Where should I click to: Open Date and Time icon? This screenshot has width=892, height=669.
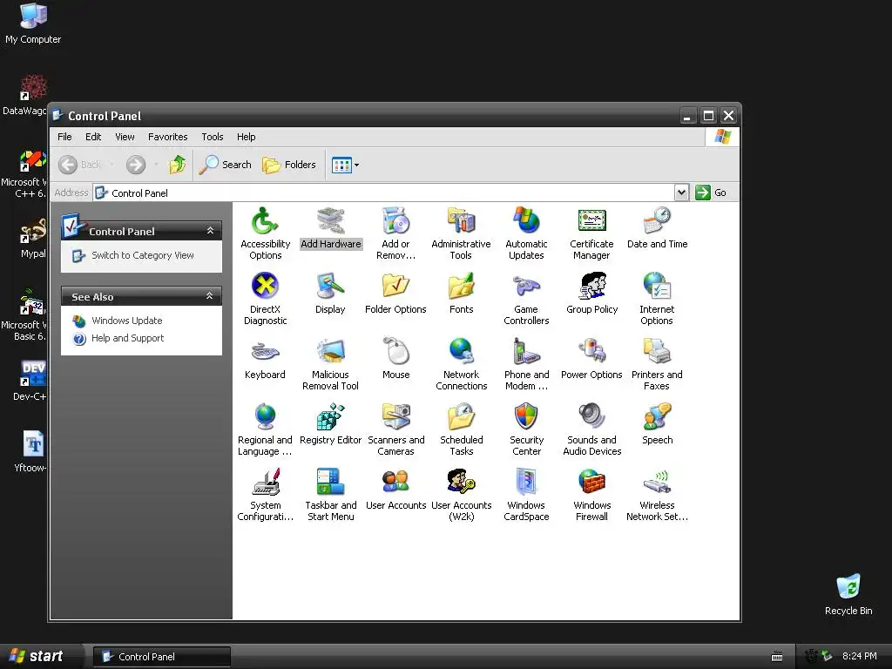[657, 227]
